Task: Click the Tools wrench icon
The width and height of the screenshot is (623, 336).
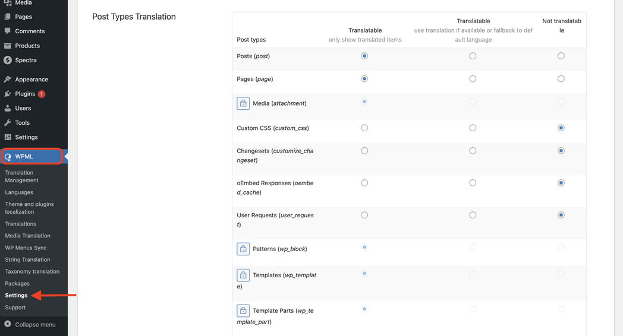Action: [8, 123]
